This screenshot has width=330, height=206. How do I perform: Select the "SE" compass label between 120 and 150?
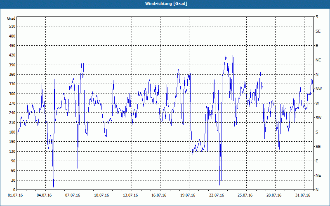point(318,147)
